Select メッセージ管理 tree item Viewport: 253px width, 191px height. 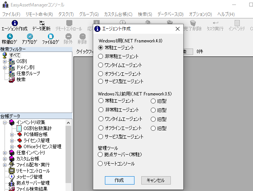[30, 177]
